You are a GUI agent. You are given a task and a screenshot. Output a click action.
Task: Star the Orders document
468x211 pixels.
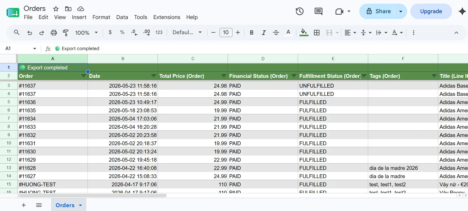pos(56,9)
